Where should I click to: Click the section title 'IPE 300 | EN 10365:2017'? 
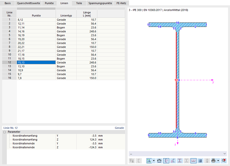pos(147,10)
